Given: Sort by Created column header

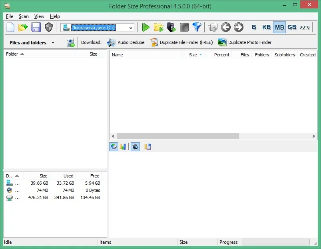Looking at the screenshot, I should [x=307, y=55].
